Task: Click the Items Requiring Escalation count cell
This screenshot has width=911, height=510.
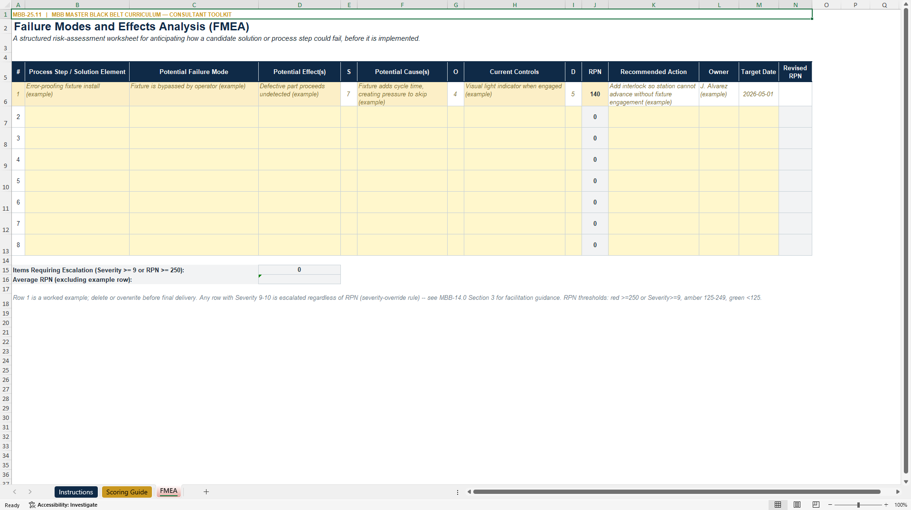Action: (300, 269)
